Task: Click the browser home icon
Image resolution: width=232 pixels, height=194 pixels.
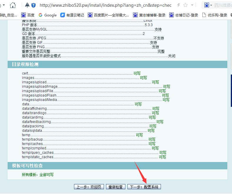Action: coord(13,5)
